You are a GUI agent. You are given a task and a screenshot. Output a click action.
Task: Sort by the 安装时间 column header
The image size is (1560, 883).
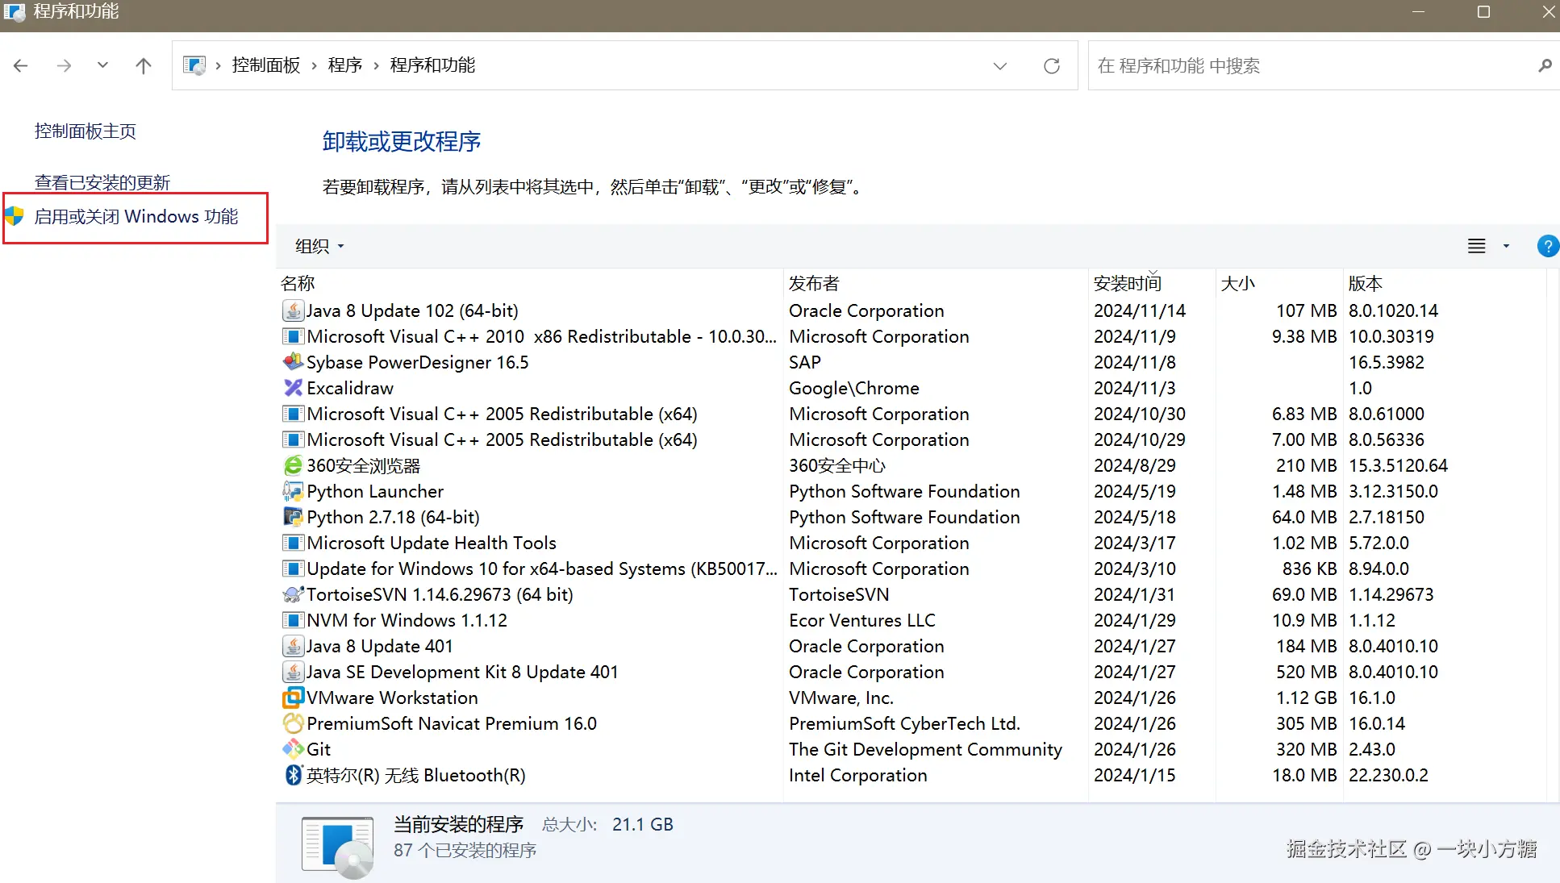click(1127, 284)
